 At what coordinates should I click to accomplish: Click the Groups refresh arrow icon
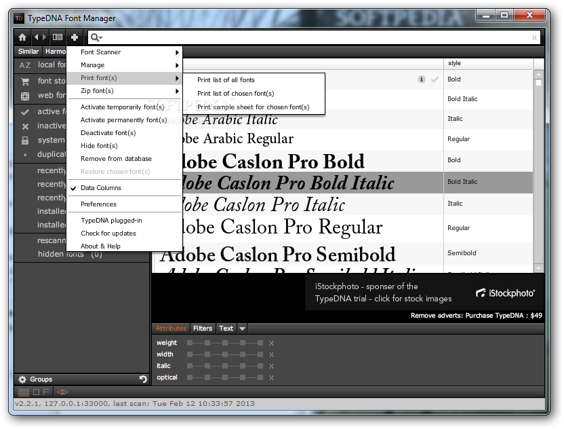tap(143, 379)
